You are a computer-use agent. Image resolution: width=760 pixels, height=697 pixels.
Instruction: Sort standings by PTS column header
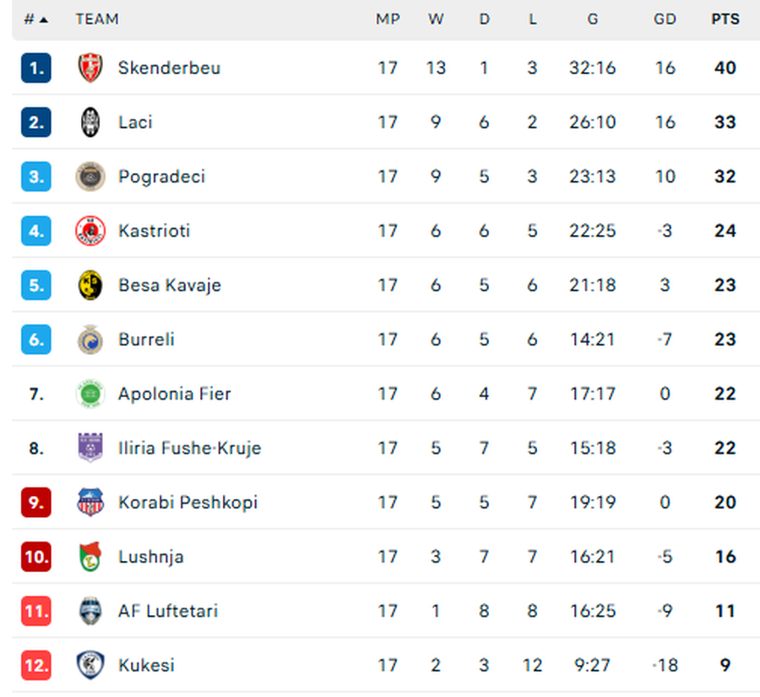(x=725, y=19)
